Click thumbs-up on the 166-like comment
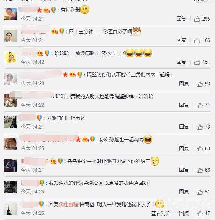This screenshot has height=220, width=215. coord(197,40)
